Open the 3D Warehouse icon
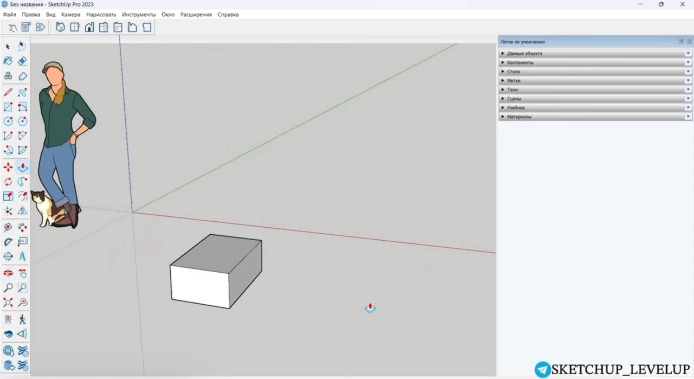This screenshot has width=694, height=379. click(x=8, y=351)
